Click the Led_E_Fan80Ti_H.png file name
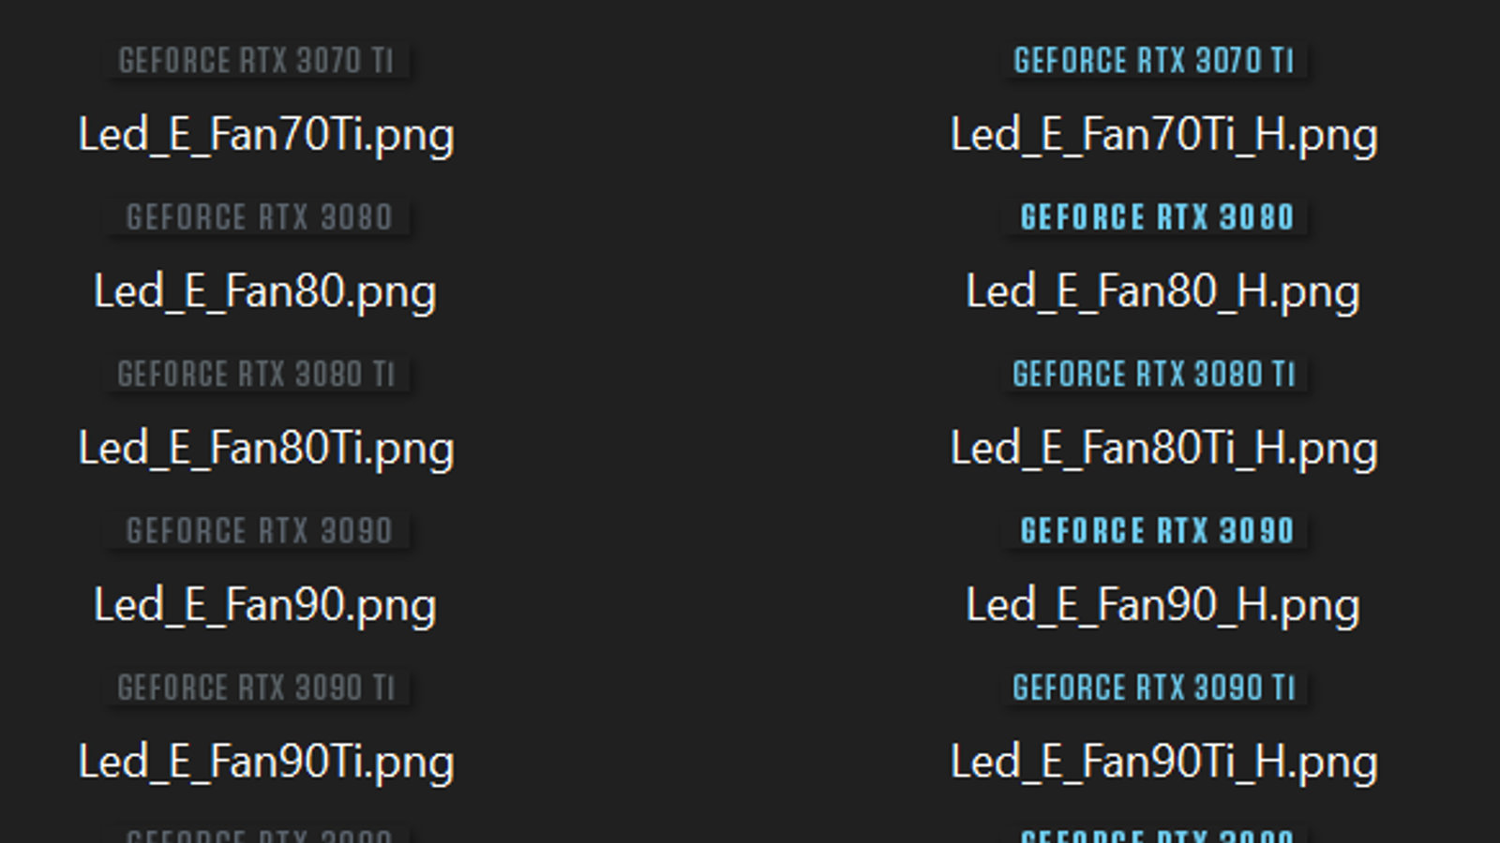1500x843 pixels. tap(1163, 449)
